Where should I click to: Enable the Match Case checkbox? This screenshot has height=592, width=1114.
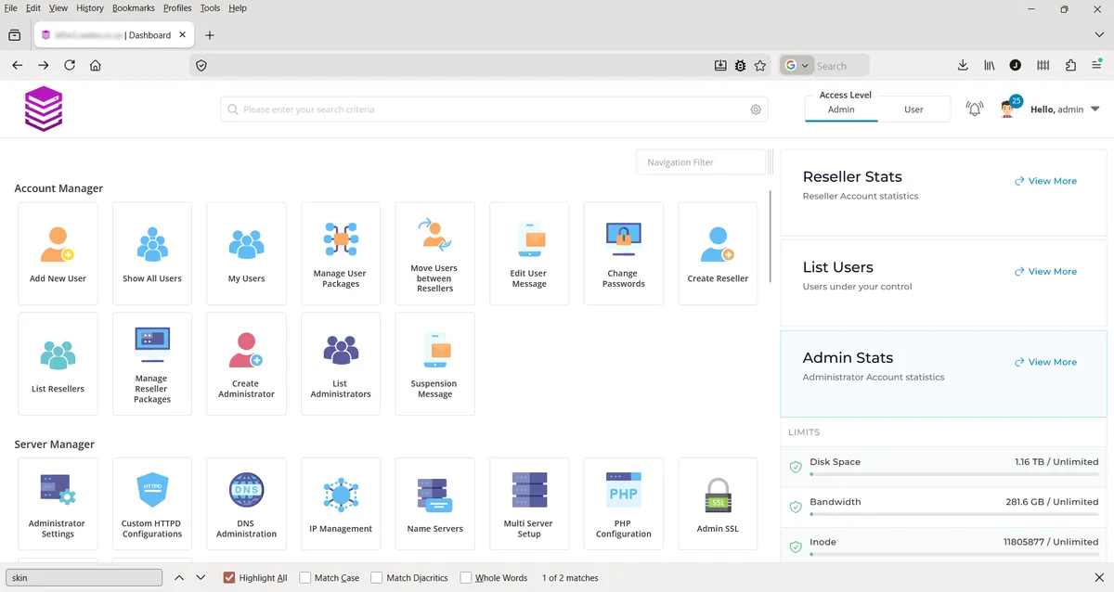305,578
